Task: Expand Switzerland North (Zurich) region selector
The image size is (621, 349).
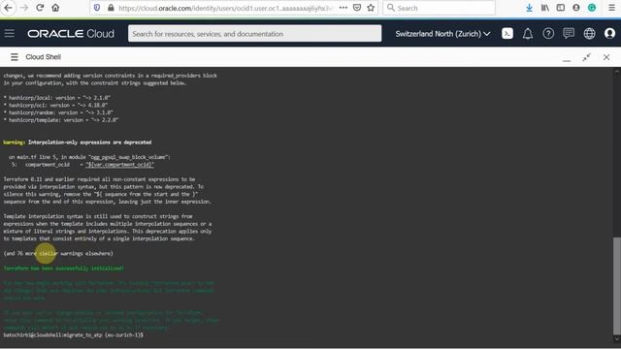Action: [442, 34]
